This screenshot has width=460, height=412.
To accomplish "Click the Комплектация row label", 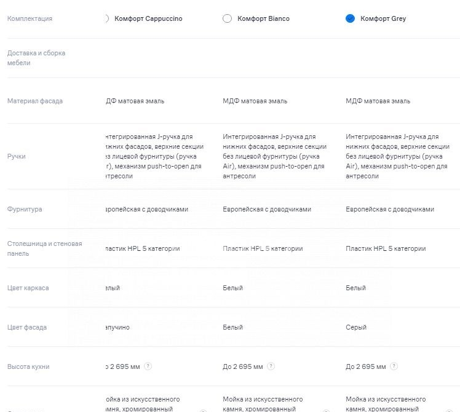I will (30, 18).
